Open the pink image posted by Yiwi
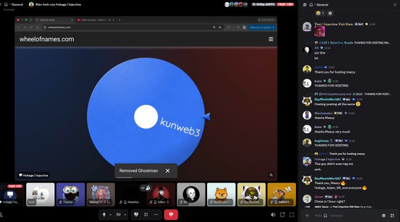The width and height of the screenshot is (400, 222). click(x=319, y=32)
